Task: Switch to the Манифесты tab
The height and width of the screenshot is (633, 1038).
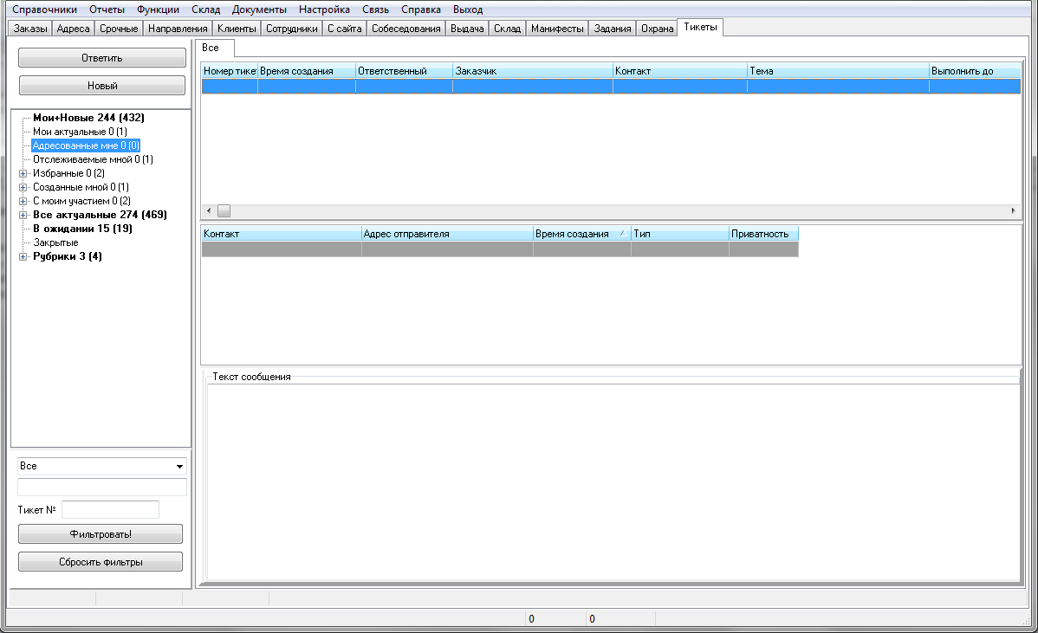Action: click(557, 29)
